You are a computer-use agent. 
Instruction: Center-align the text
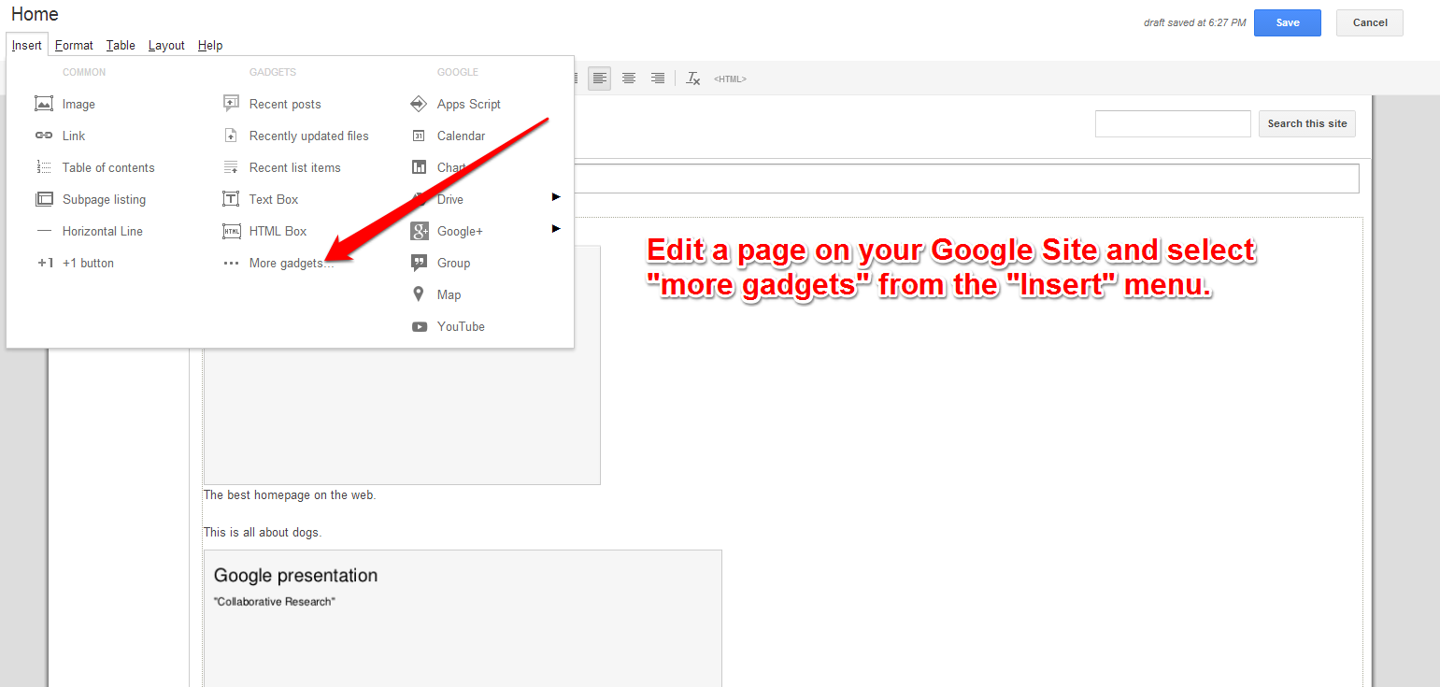(x=629, y=79)
